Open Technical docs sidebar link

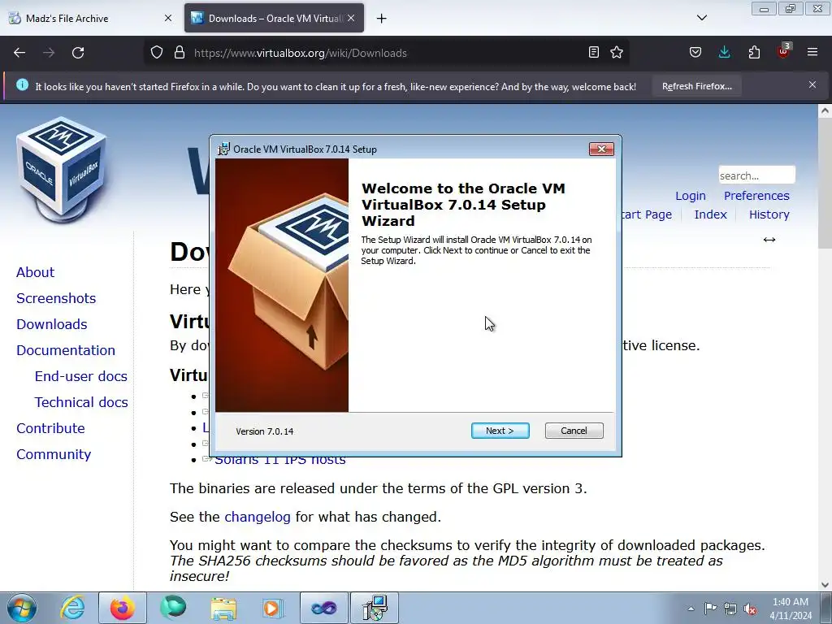click(81, 402)
